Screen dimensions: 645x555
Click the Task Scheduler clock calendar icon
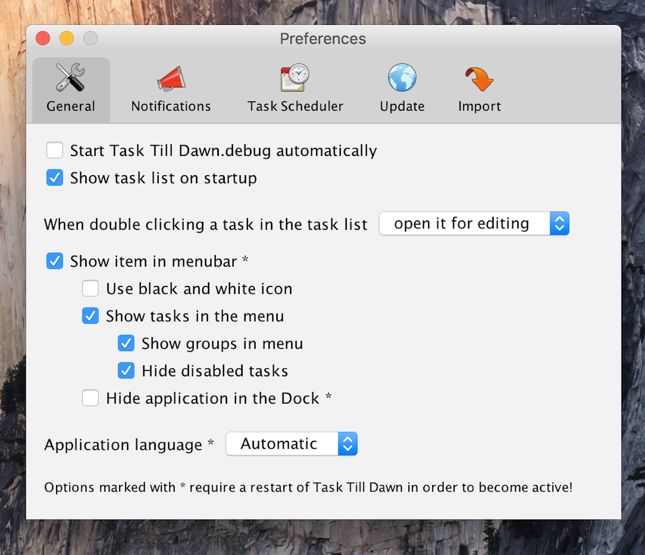[295, 77]
